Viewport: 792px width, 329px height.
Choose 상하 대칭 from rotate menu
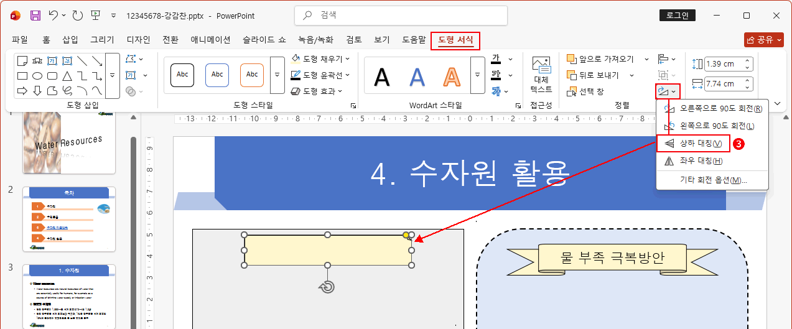tap(692, 144)
